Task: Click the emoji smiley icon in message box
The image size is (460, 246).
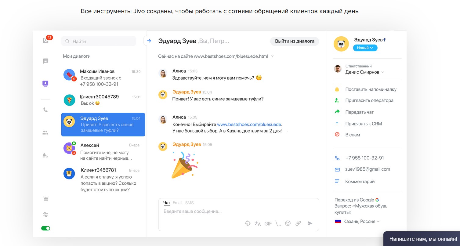Action: point(288,223)
